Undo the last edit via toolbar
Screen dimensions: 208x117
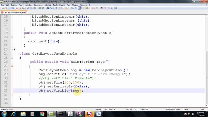click(x=39, y=8)
